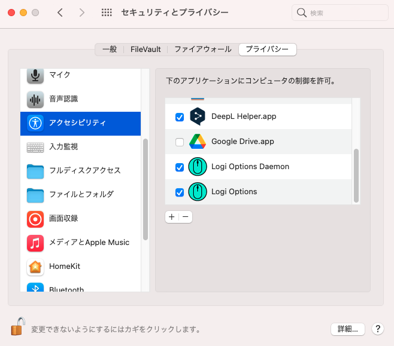Click the microphone icon next to マイク
The width and height of the screenshot is (394, 346).
click(x=35, y=75)
